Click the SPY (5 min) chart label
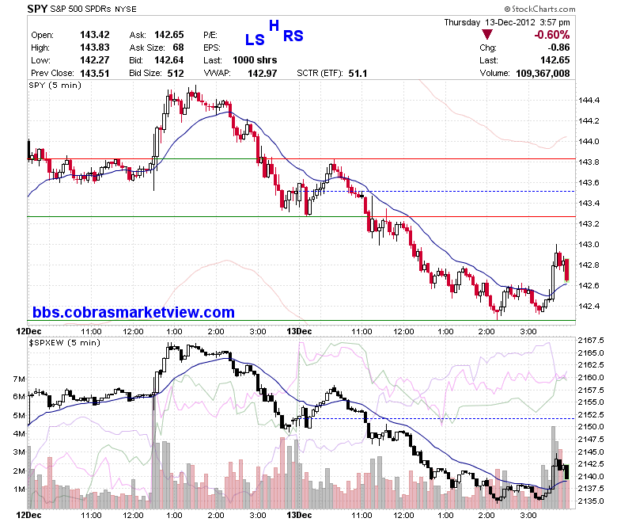 tap(55, 86)
